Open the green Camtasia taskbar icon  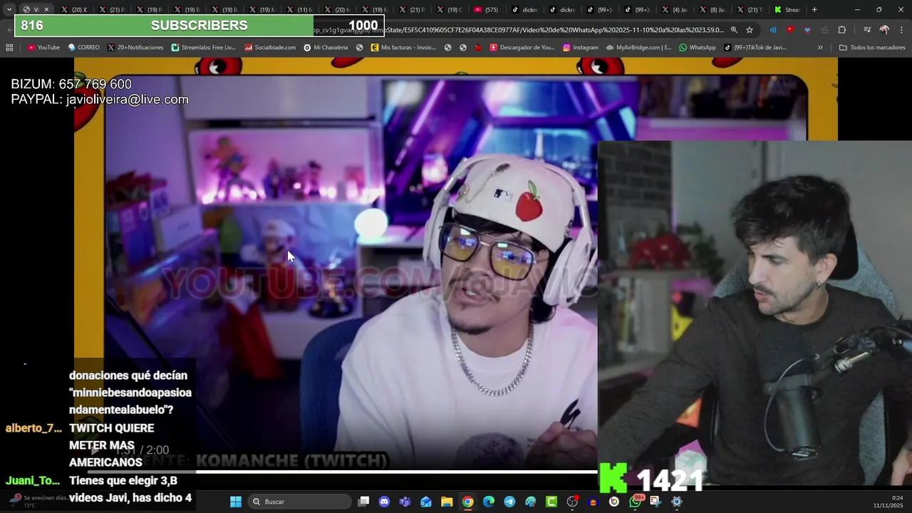tap(551, 502)
